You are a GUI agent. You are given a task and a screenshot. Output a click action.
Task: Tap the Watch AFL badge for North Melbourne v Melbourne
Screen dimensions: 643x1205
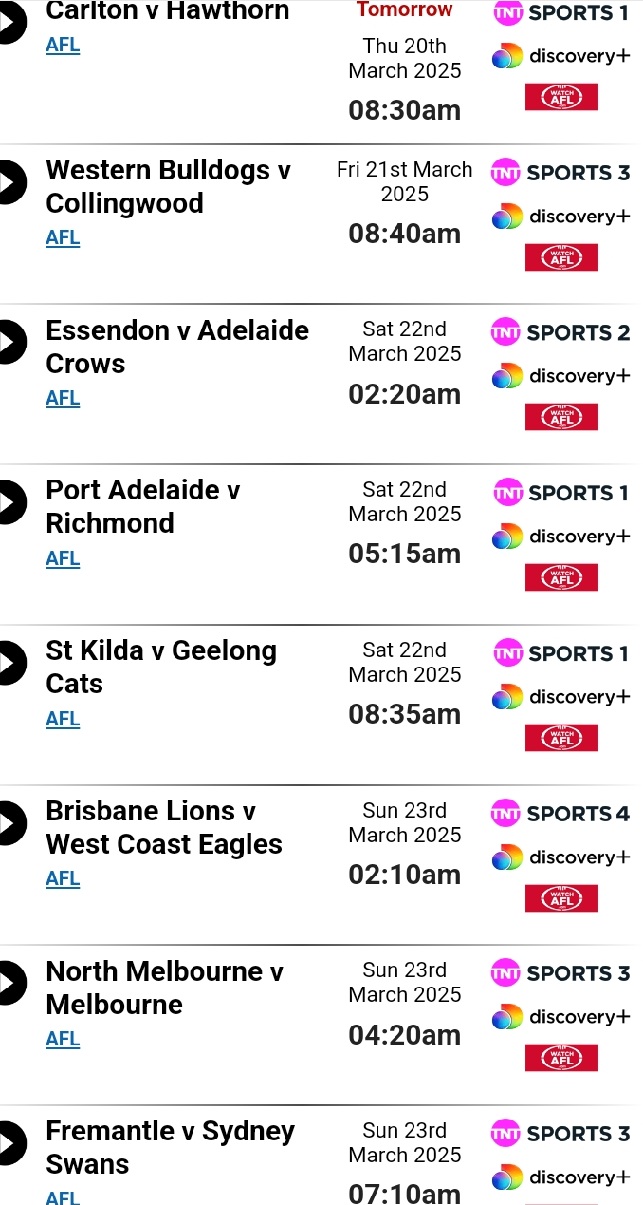(561, 1057)
